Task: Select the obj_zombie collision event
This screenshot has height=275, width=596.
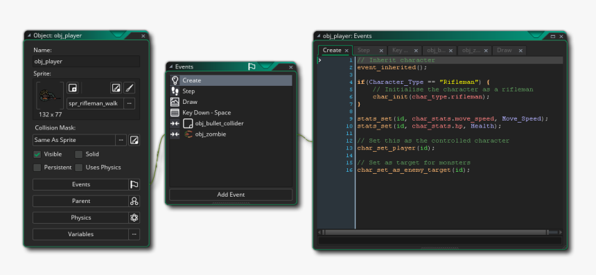Action: coord(231,134)
